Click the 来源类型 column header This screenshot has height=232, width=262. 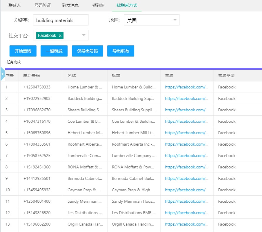(x=226, y=76)
